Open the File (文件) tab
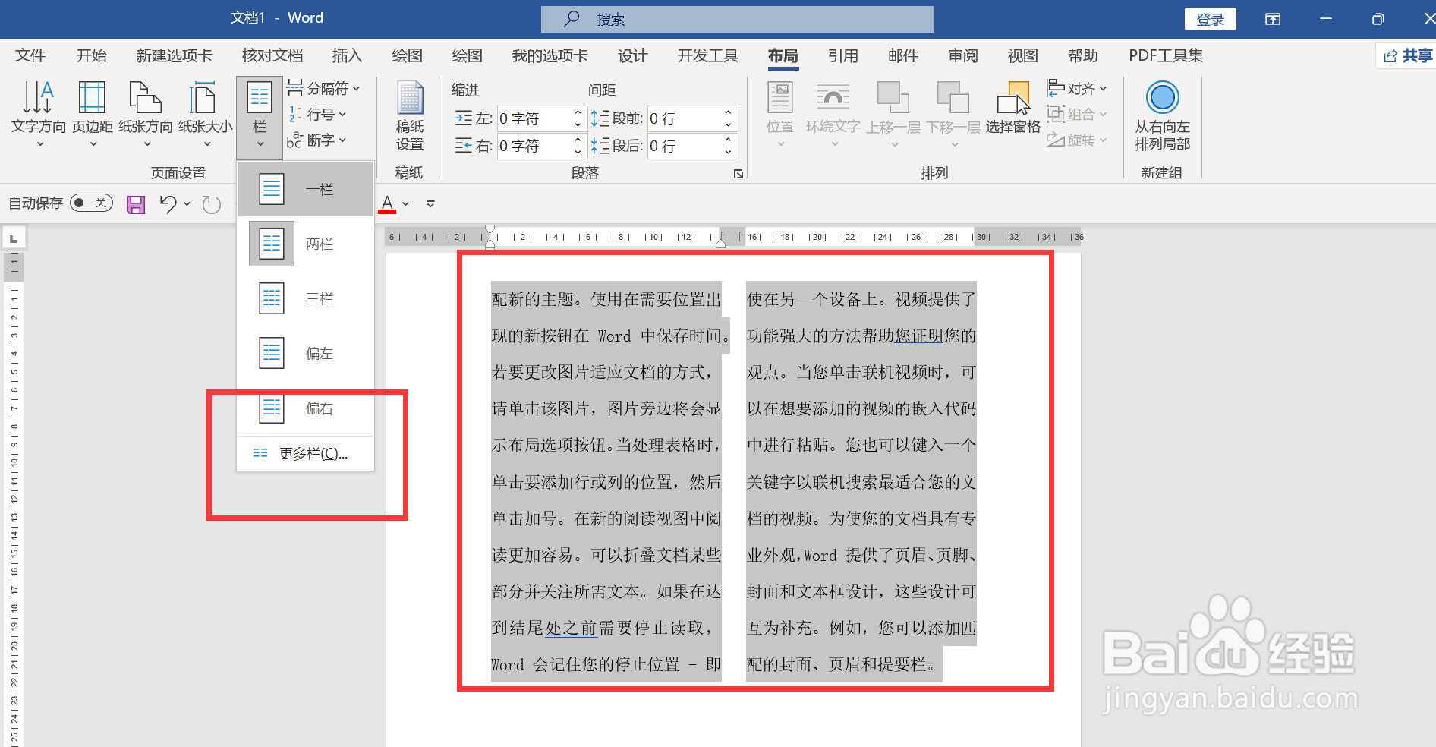 30,55
